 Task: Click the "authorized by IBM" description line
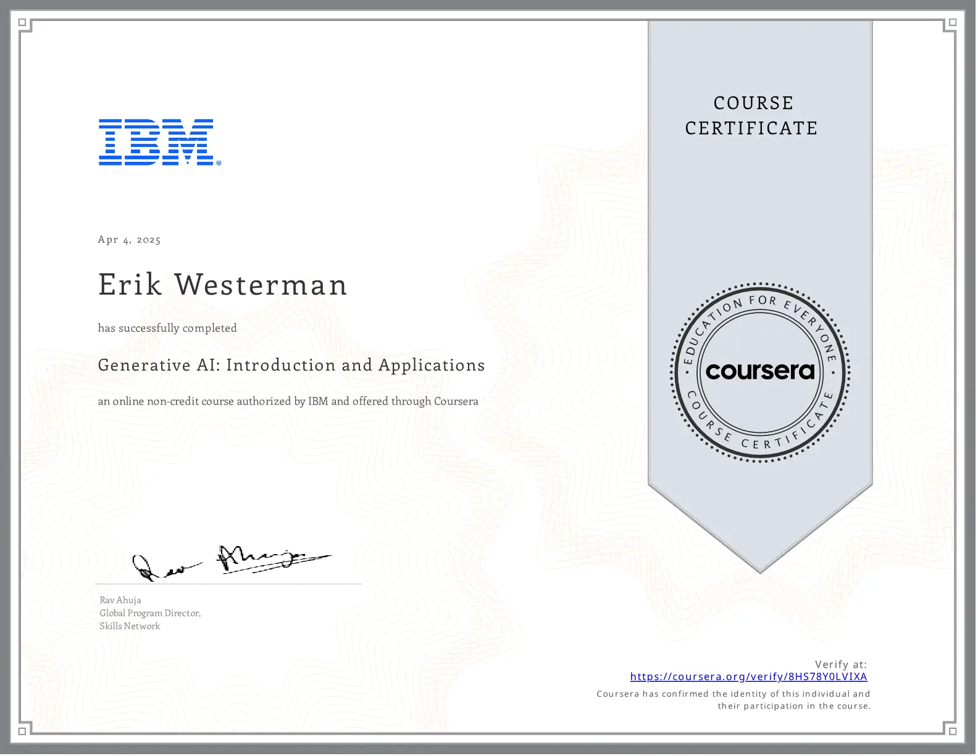[288, 401]
